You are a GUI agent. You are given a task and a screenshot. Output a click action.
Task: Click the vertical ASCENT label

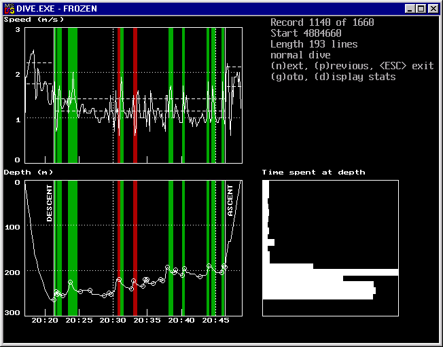tap(230, 201)
